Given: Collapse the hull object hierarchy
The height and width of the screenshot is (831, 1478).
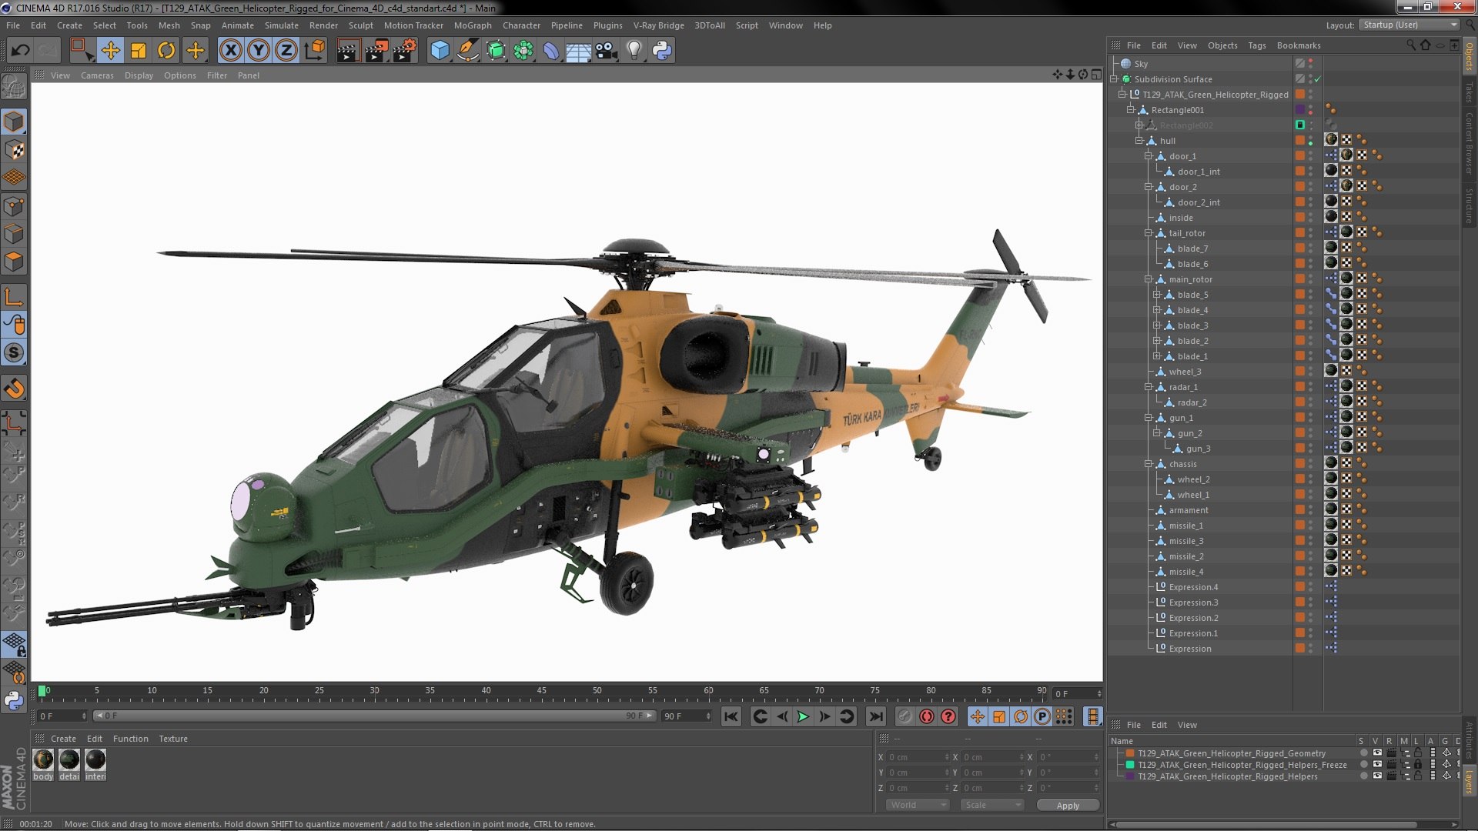Looking at the screenshot, I should tap(1139, 141).
